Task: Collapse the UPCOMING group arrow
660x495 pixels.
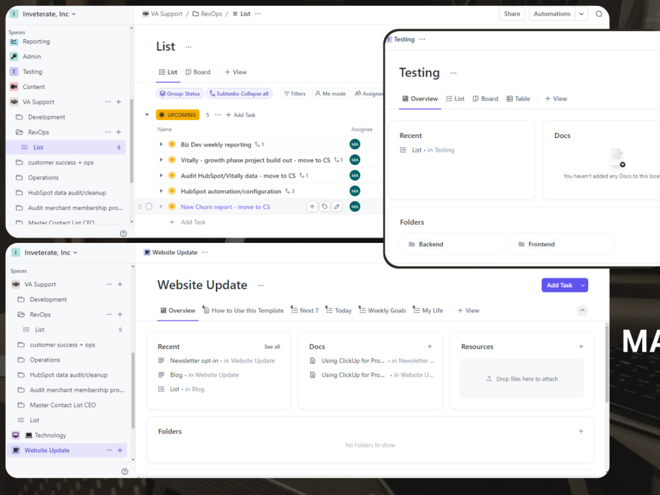Action: (x=147, y=115)
